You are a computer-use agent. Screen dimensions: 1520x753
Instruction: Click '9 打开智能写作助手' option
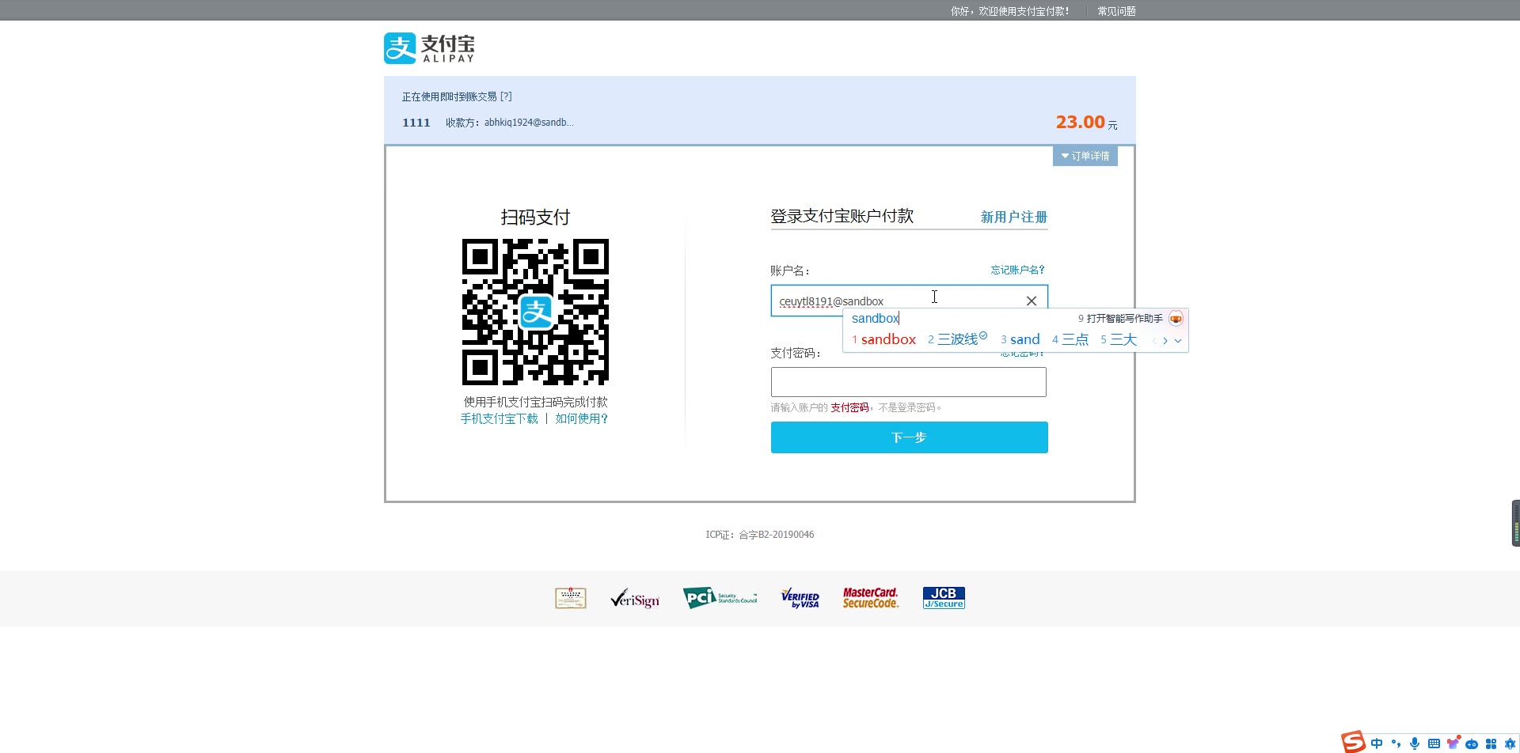[x=1120, y=319]
